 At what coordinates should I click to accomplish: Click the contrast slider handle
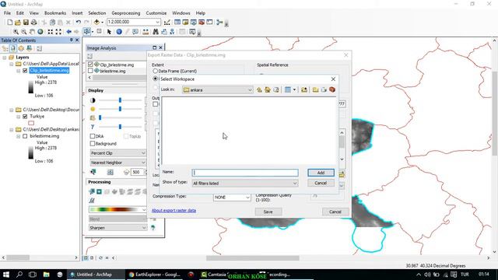point(120,100)
